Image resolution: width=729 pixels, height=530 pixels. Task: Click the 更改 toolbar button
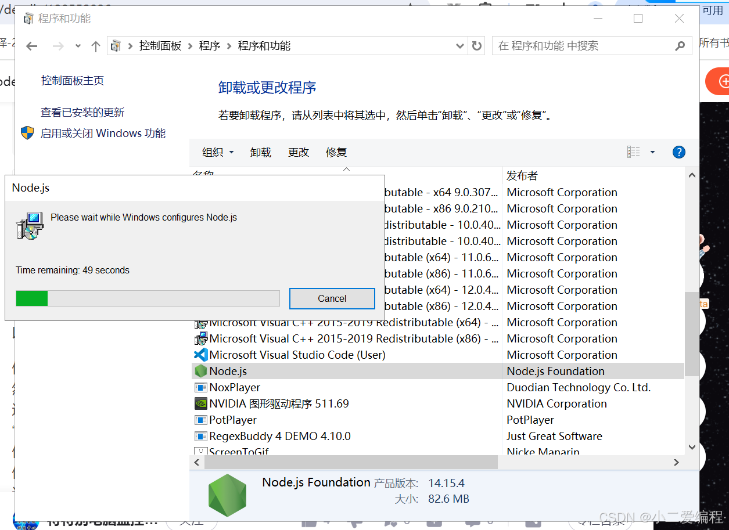coord(299,152)
